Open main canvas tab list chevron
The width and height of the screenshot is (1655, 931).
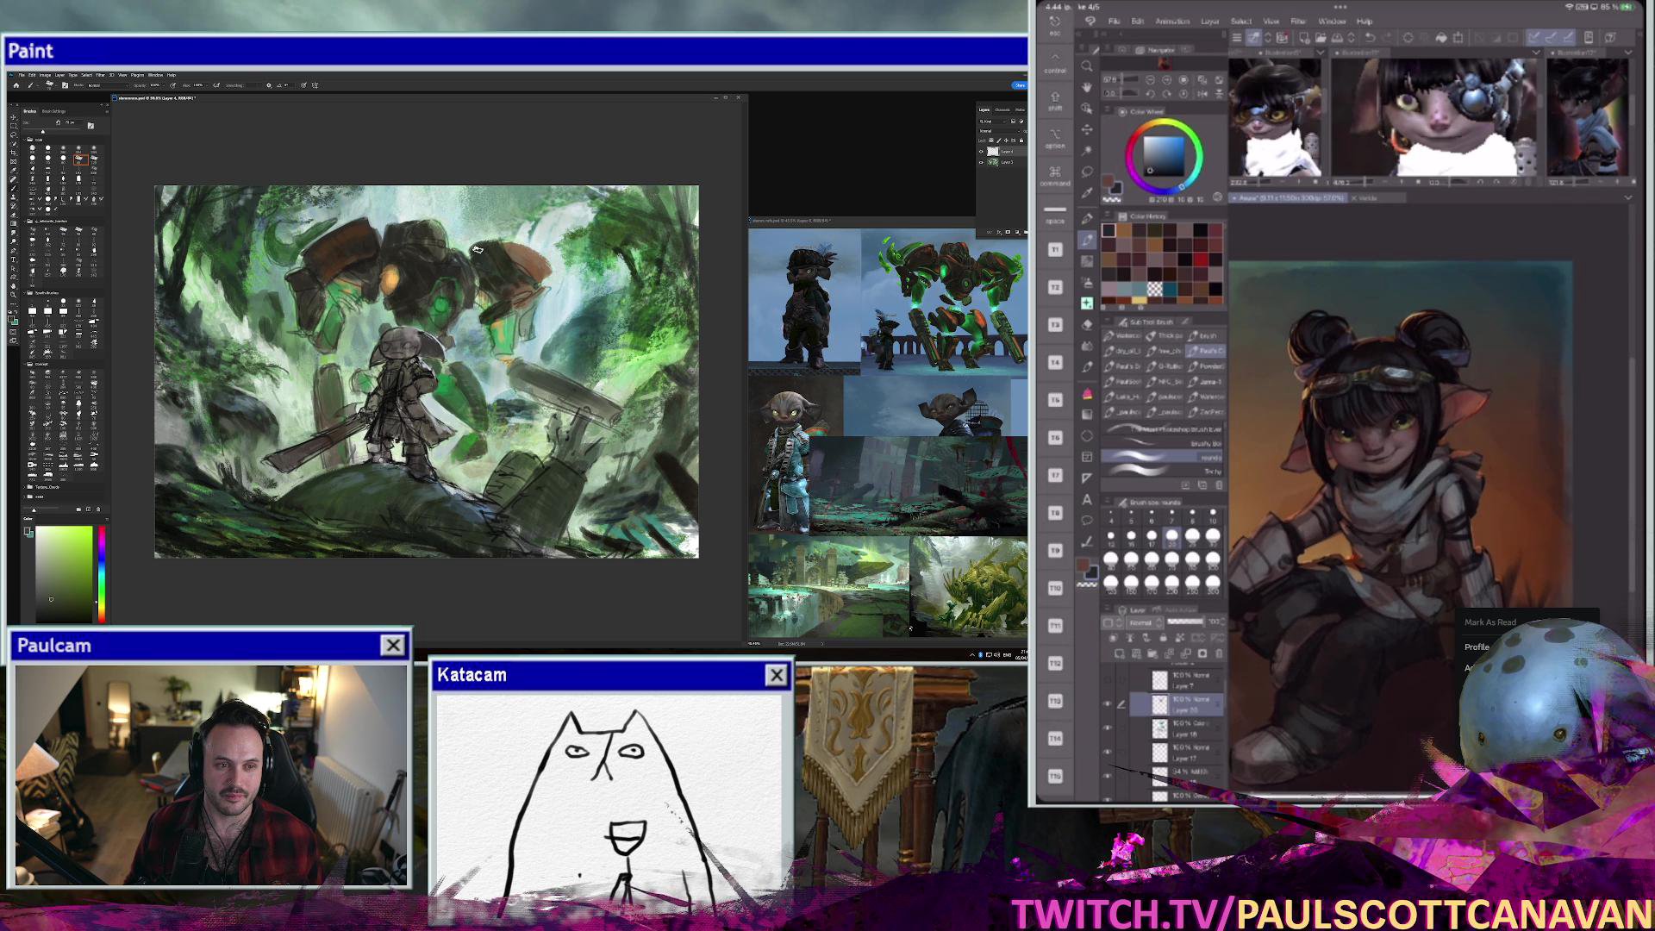[x=1627, y=198]
